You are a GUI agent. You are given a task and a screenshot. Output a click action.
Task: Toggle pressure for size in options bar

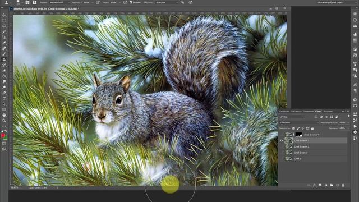pos(190,2)
